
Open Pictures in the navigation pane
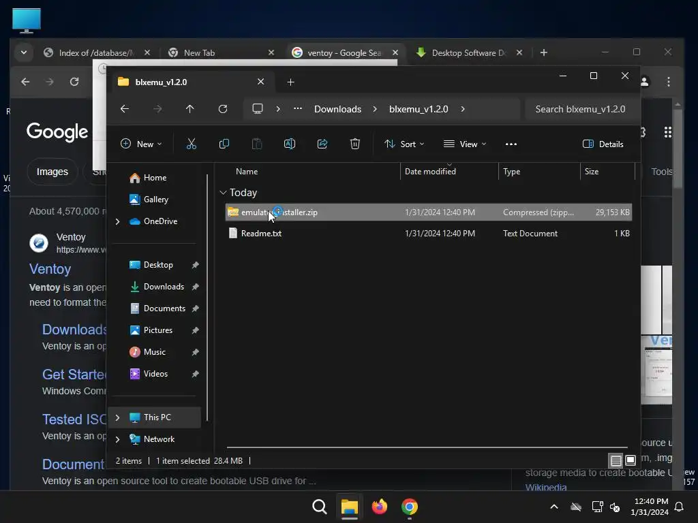(x=157, y=330)
